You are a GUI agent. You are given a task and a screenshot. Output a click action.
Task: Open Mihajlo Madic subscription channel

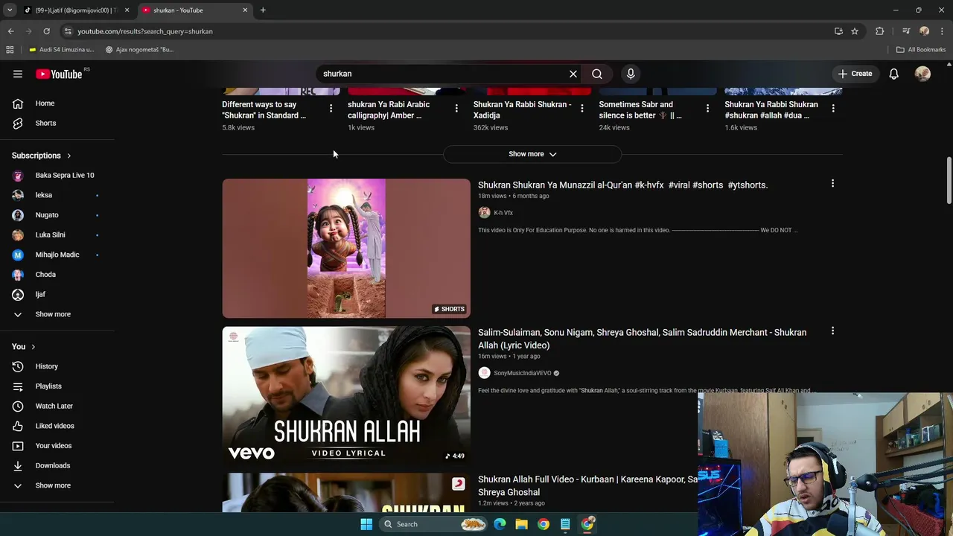point(57,255)
